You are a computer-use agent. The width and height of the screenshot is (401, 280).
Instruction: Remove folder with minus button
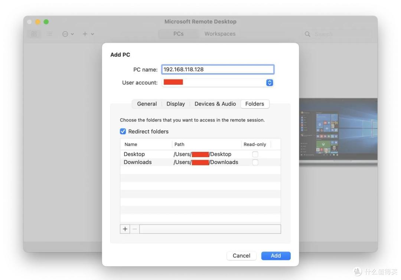click(x=135, y=229)
